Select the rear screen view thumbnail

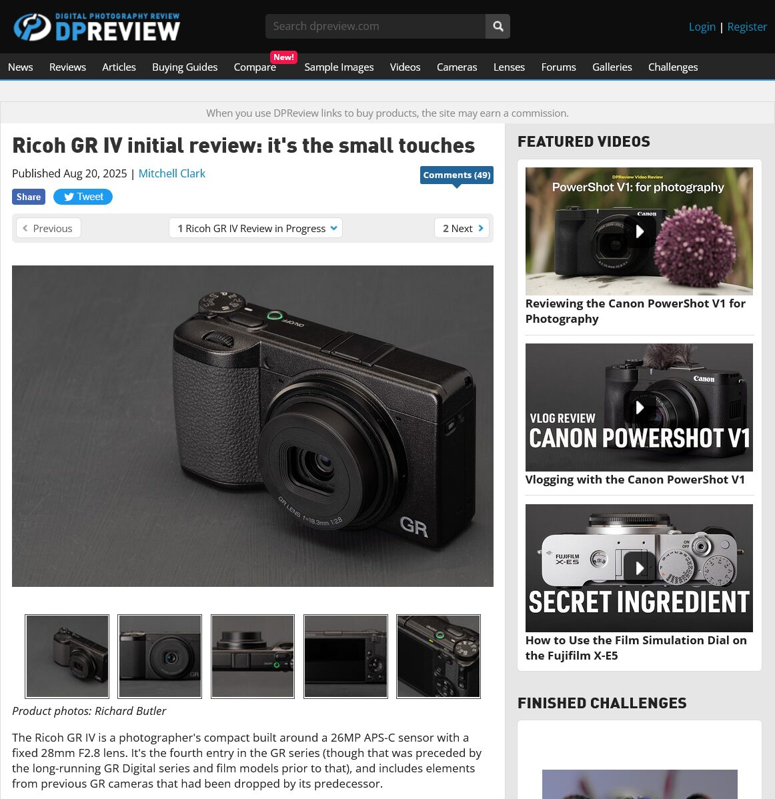point(345,656)
